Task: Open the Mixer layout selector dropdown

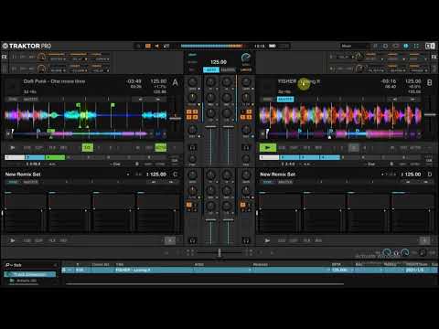Action: coord(355,46)
